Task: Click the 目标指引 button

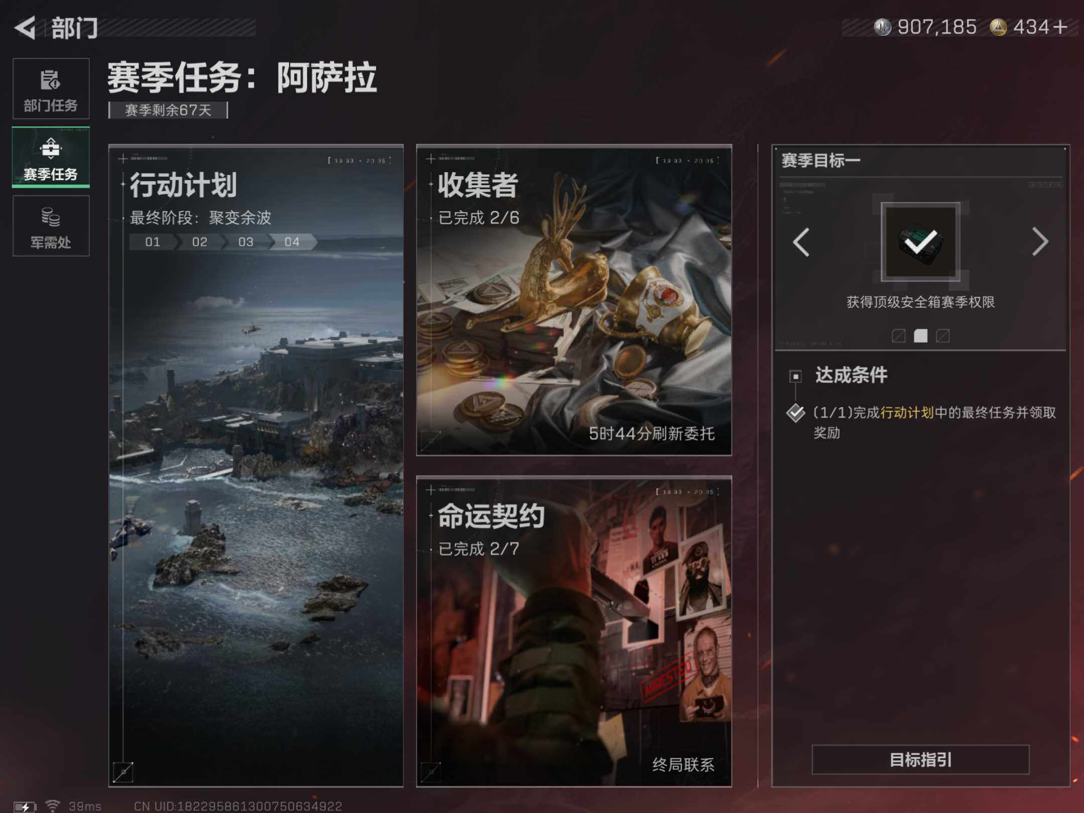Action: (920, 760)
